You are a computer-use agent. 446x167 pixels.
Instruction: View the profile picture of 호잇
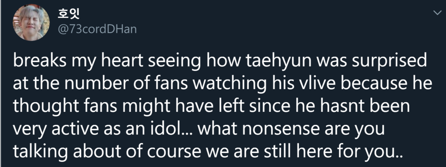coord(31,23)
